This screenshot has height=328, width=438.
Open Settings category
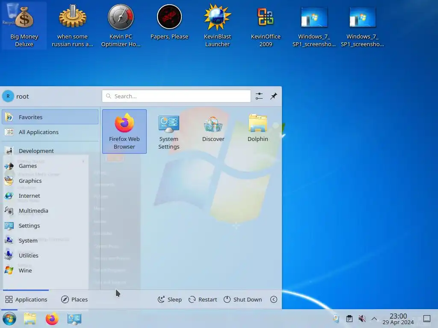[x=50, y=225]
